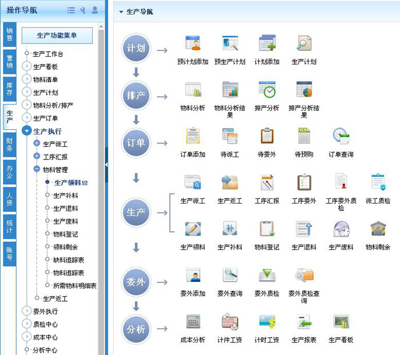This screenshot has height=355, width=400.
Task: Expand the 委外执行 tree node
Action: point(26,312)
